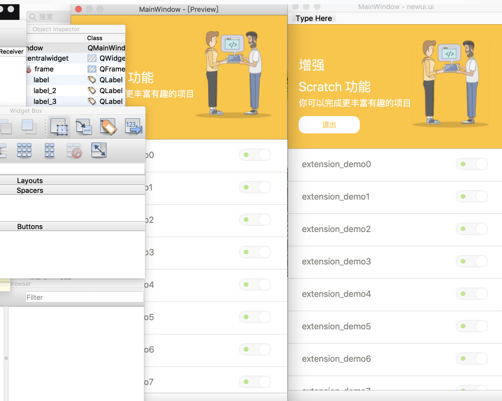Screen dimensions: 502x401
Task: Click the QWidget class icon for centralwidget
Action: (x=92, y=58)
